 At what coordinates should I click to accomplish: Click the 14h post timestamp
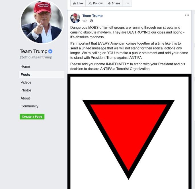[x=85, y=21]
